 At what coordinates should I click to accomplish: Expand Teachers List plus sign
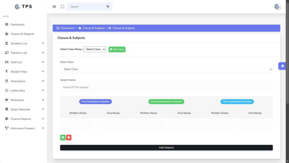click(x=43, y=53)
